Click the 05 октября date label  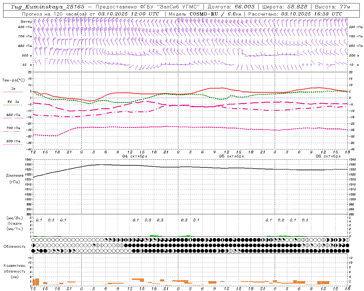click(231, 156)
